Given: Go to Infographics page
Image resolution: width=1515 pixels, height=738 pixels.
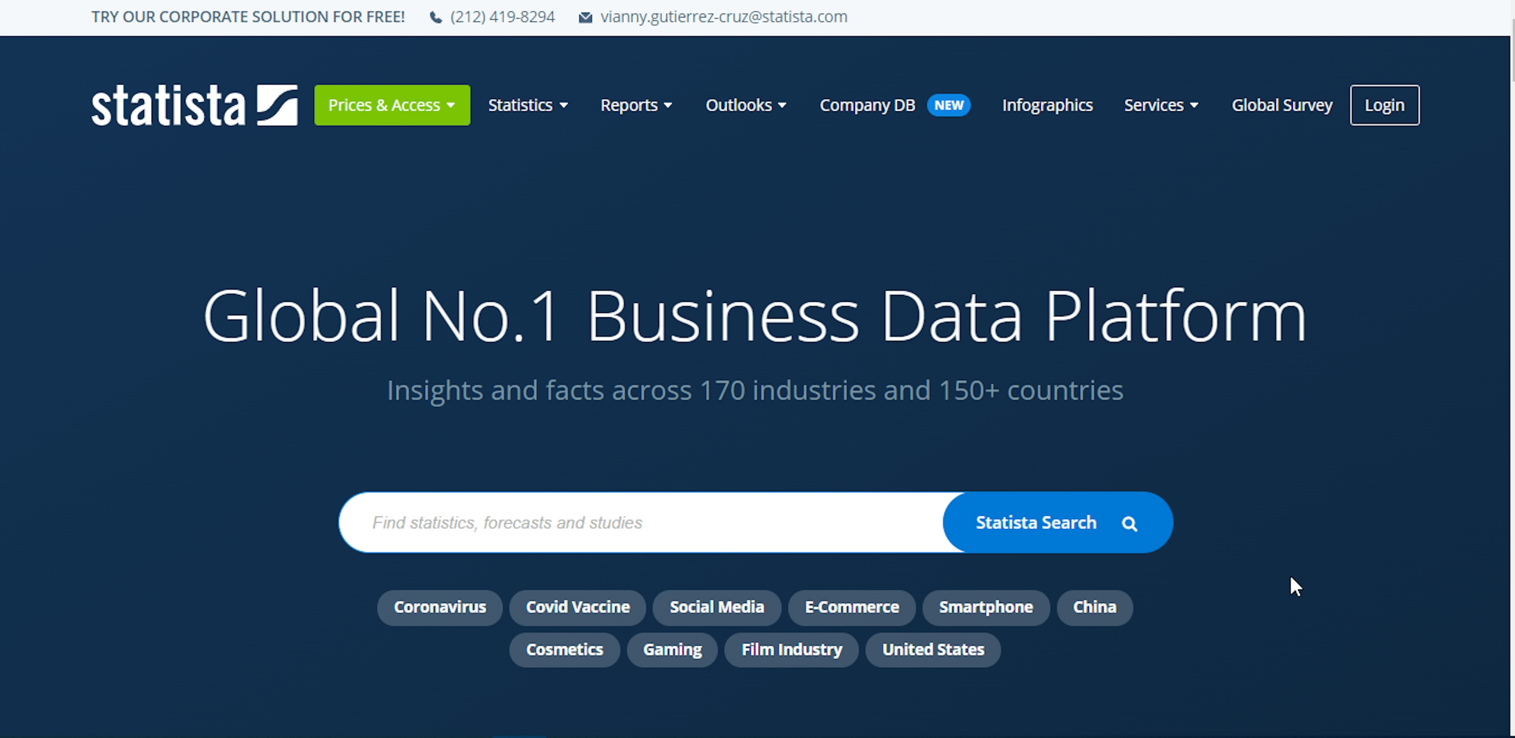Looking at the screenshot, I should (1047, 105).
